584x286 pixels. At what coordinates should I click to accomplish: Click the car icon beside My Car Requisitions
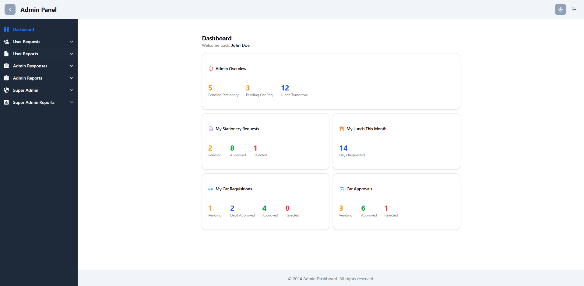click(x=211, y=189)
